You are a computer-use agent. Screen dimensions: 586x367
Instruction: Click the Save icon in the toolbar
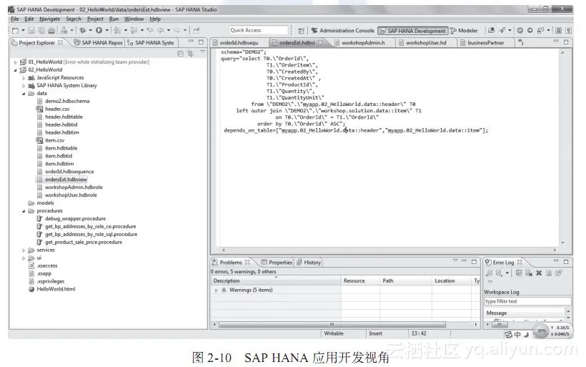tap(31, 31)
